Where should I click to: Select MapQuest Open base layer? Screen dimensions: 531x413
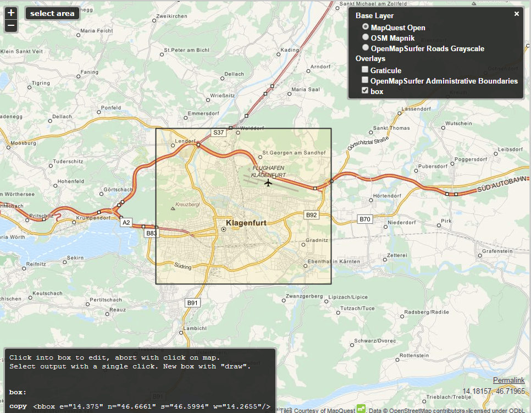366,27
